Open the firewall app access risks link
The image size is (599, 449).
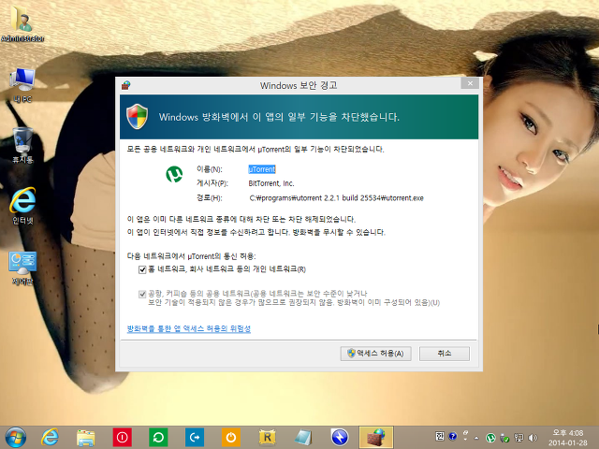pos(189,328)
